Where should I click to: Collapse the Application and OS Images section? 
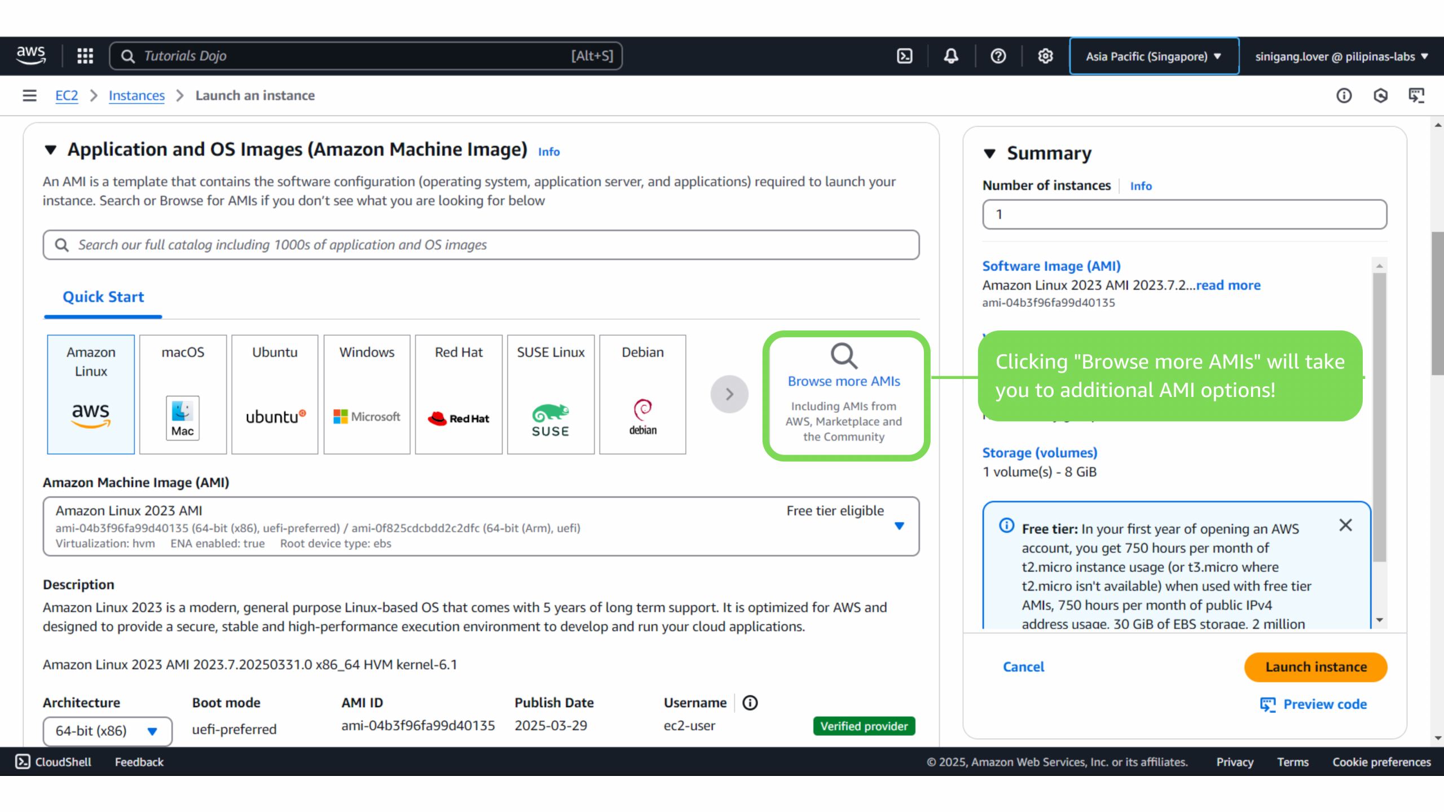pos(51,150)
